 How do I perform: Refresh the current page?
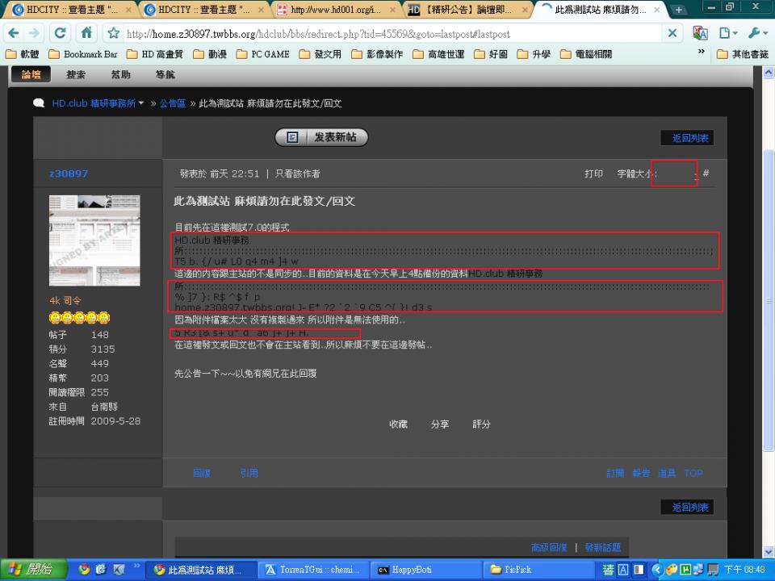click(60, 34)
